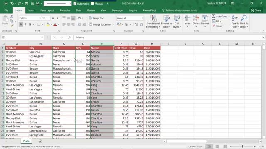This screenshot has width=266, height=149.
Task: Open Conditional Formatting menu
Action: point(153,22)
